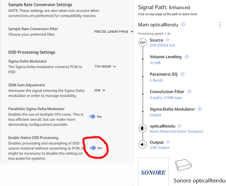
Task: Open the 0dB SDM Gain Adjustment dropdown
Action: (x=100, y=90)
